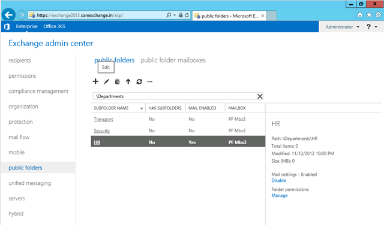This screenshot has height=225, width=384.
Task: Open browser tools gear icon
Action: (x=379, y=15)
